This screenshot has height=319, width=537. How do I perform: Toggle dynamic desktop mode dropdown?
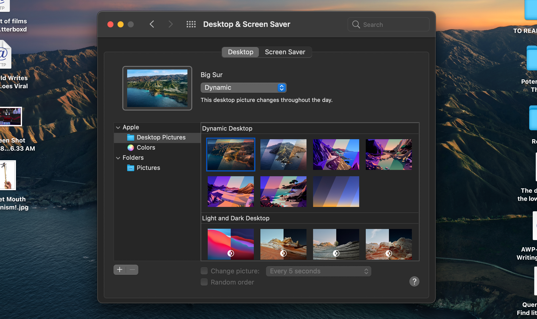click(243, 87)
